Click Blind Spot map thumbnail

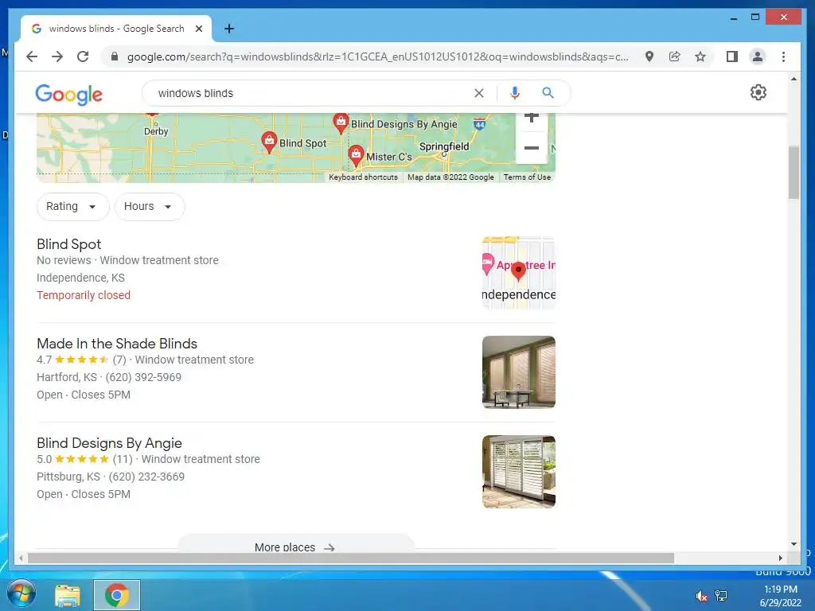[x=519, y=273]
